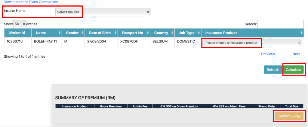Open the View Insurance Plans Comparison link
This screenshot has width=308, height=127.
31,2
